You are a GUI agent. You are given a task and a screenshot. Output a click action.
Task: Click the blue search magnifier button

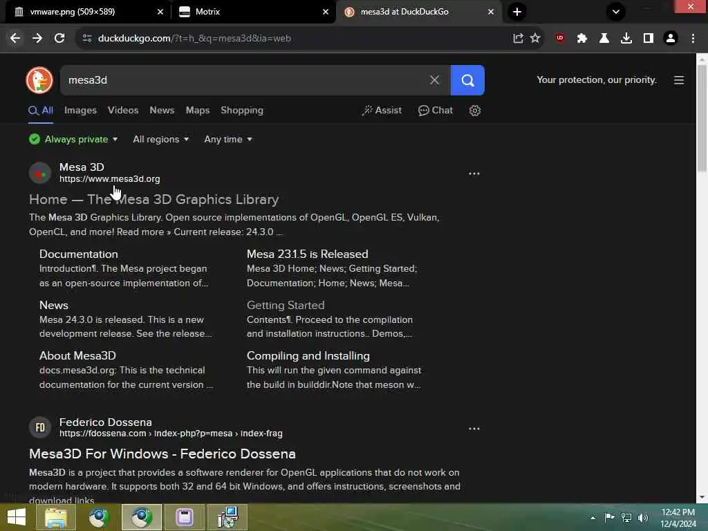(467, 80)
